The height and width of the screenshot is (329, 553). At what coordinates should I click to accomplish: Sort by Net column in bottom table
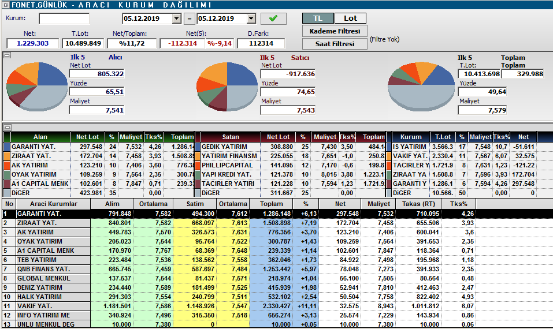[340, 204]
